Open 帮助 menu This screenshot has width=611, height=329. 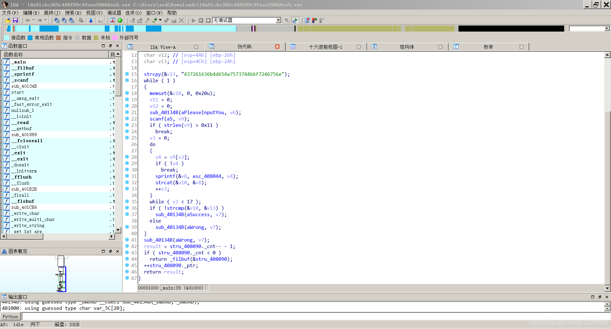[x=172, y=13]
